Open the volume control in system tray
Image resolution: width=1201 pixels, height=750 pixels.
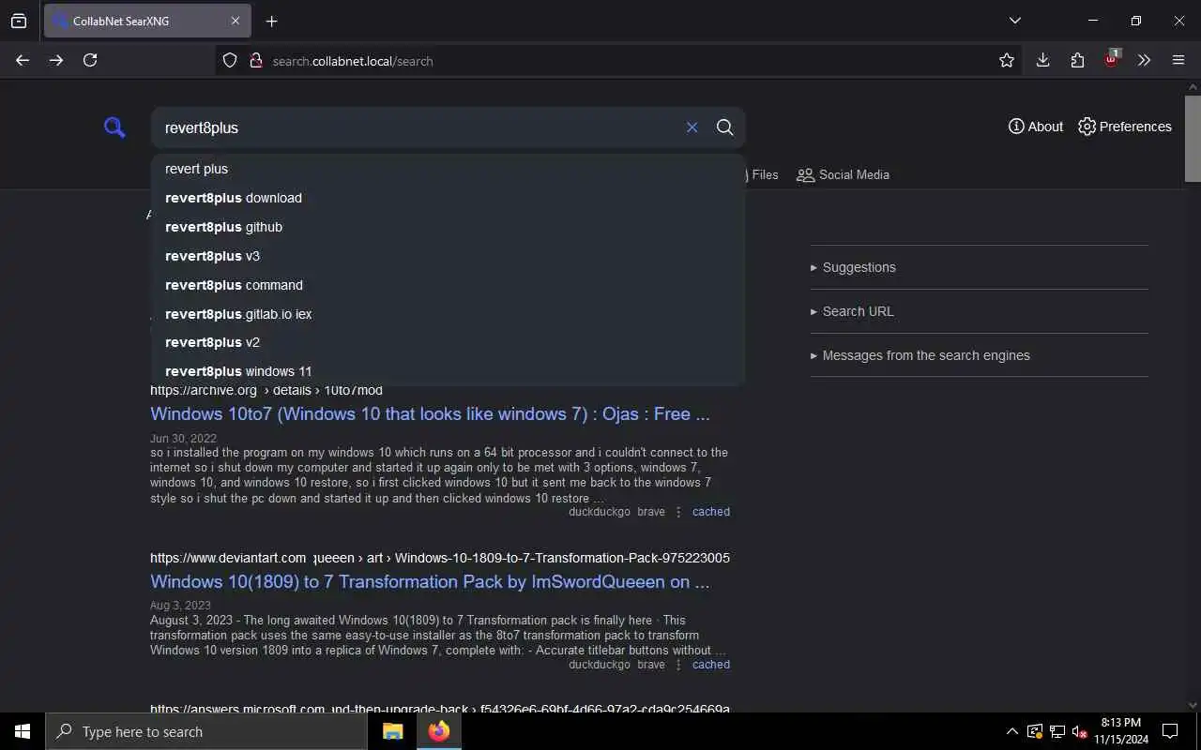coord(1080,731)
